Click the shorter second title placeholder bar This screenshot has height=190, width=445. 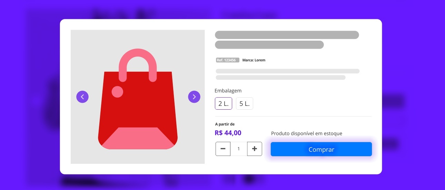coord(269,45)
